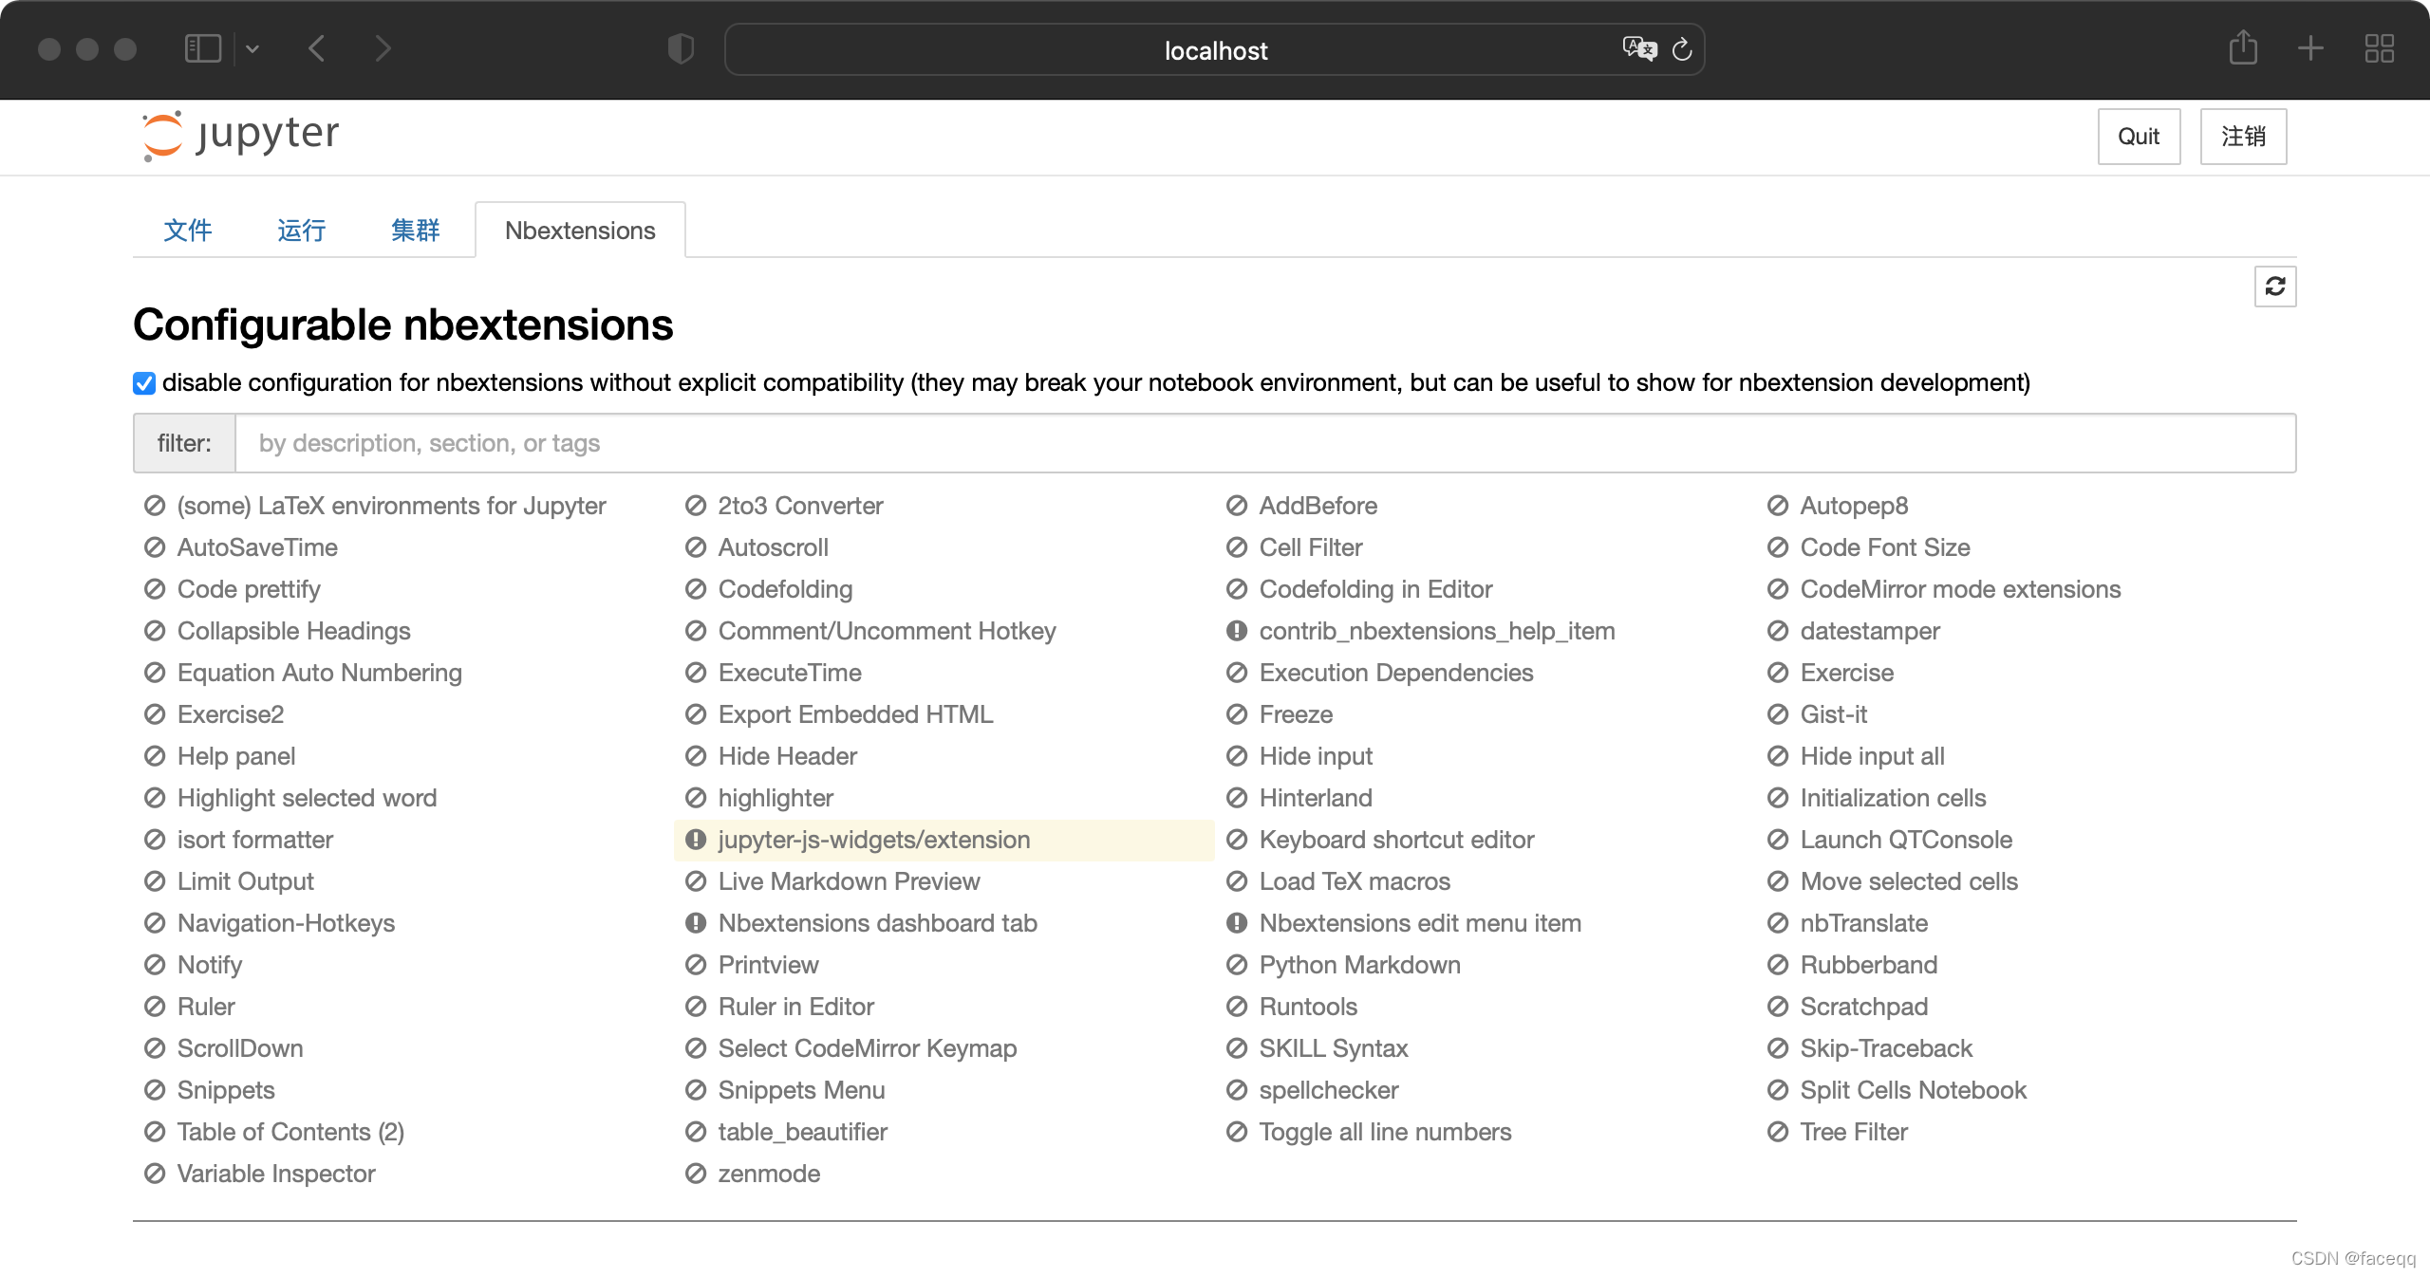Show the tab overview grid icon
Image resolution: width=2430 pixels, height=1277 pixels.
tap(2380, 48)
